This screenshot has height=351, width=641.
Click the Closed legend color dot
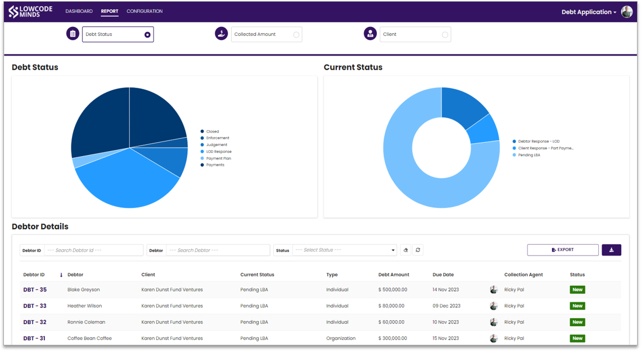coord(202,131)
